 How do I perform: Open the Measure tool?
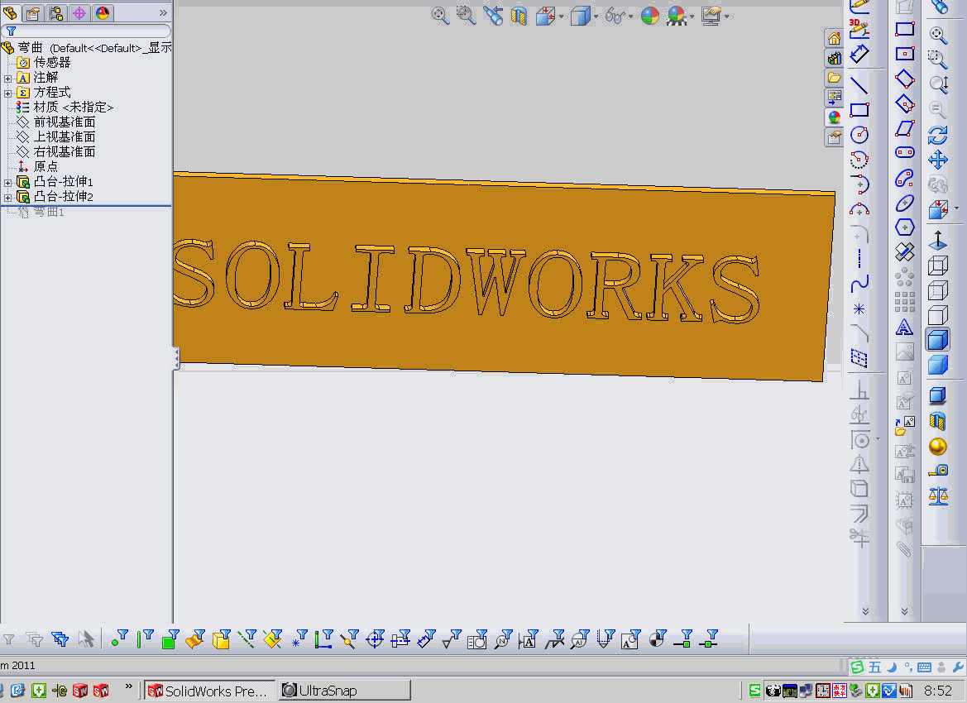pyautogui.click(x=938, y=470)
